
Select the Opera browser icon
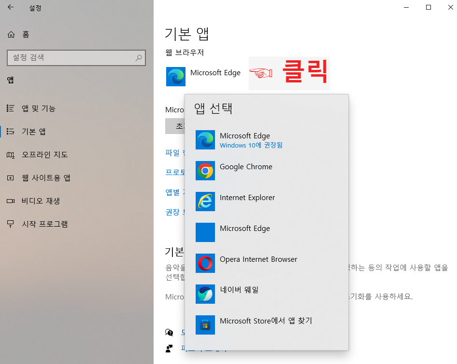coord(205,263)
